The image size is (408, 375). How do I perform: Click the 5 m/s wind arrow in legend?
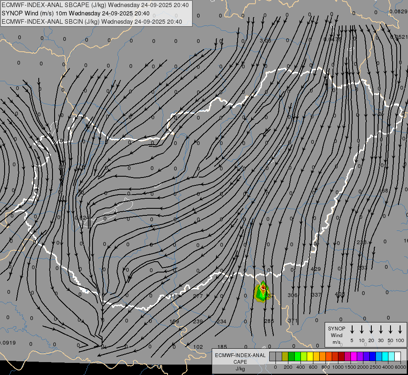point(352,330)
